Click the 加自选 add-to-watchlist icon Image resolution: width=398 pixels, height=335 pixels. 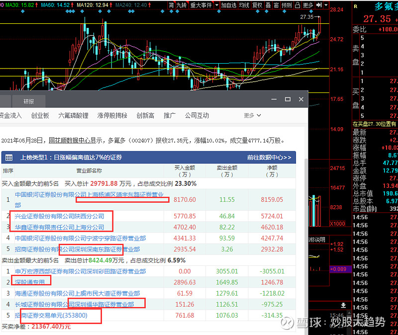tap(228, 5)
